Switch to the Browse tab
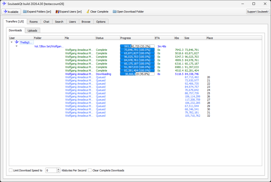Viewport: 271px width, 182px height. click(x=86, y=22)
